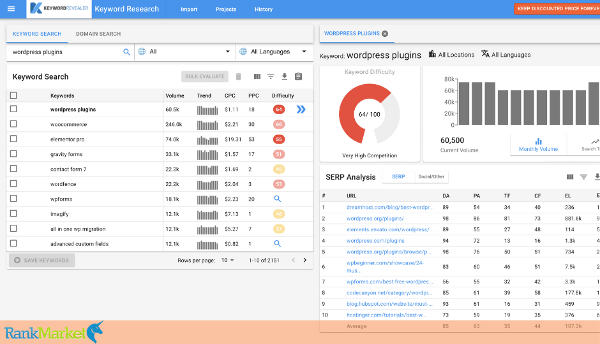Click the Save Keywords button
The width and height of the screenshot is (600, 344).
[41, 261]
